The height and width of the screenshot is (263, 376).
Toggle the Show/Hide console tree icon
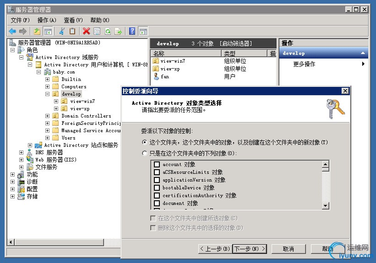tap(48, 31)
